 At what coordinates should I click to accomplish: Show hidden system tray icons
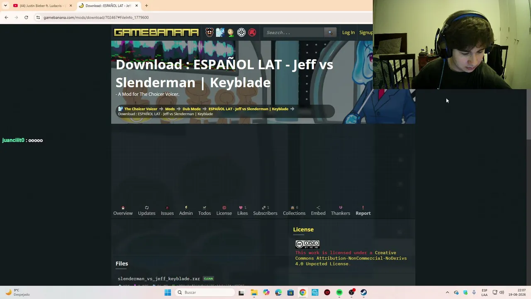[447, 292]
